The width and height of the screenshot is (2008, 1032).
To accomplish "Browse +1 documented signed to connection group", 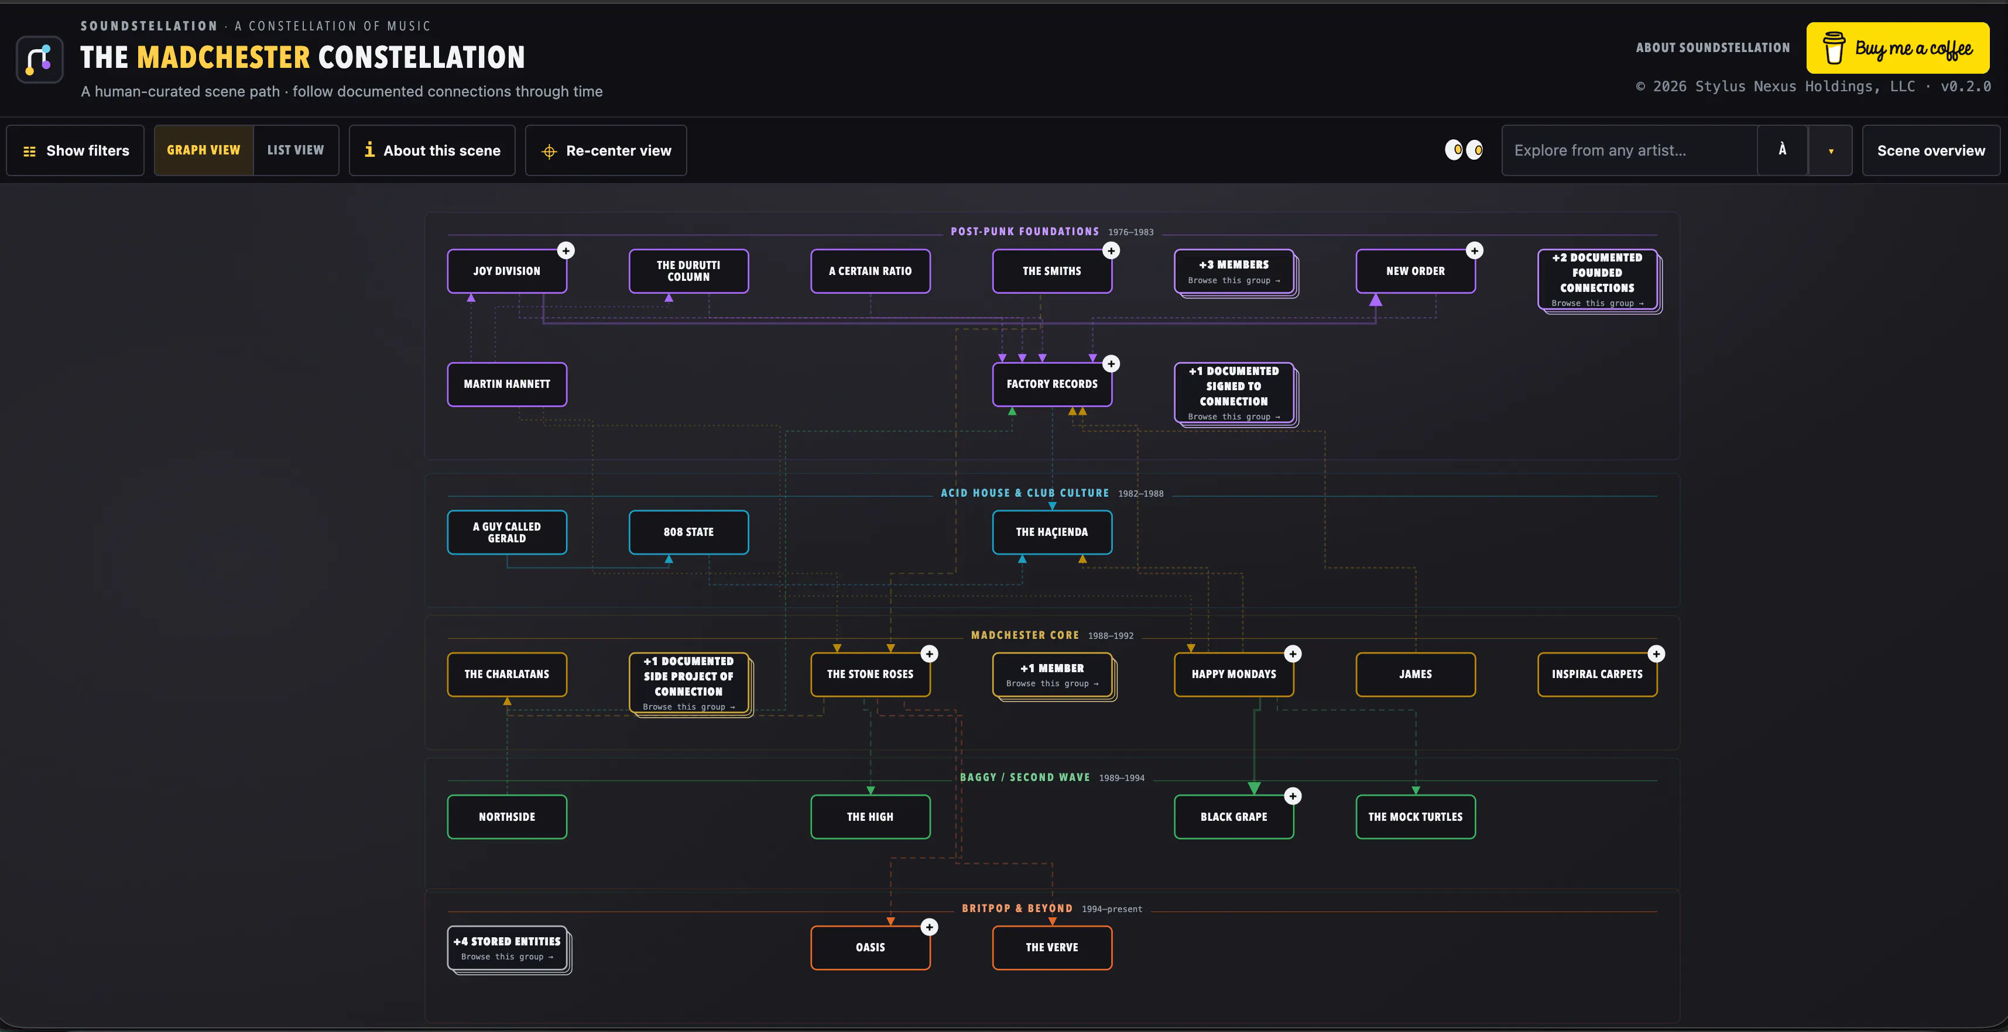I will pyautogui.click(x=1235, y=393).
